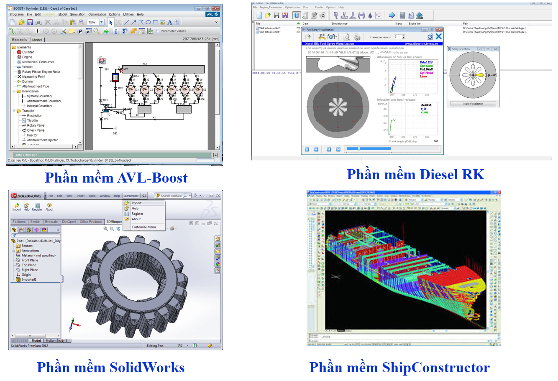The image size is (558, 381).
Task: Collapse the Boundaries folder in Elements tree
Action: point(14,91)
